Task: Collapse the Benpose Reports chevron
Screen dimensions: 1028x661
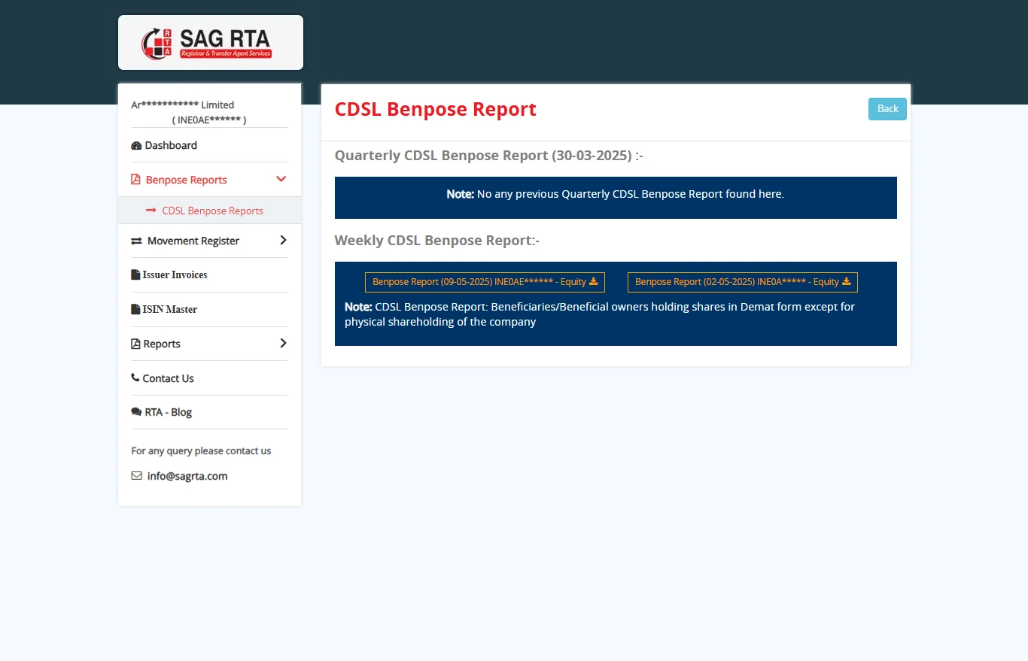Action: pos(281,179)
